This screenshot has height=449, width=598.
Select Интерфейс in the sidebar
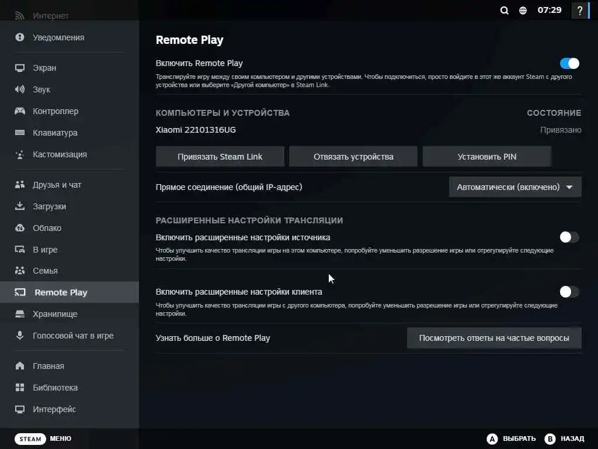pyautogui.click(x=69, y=409)
